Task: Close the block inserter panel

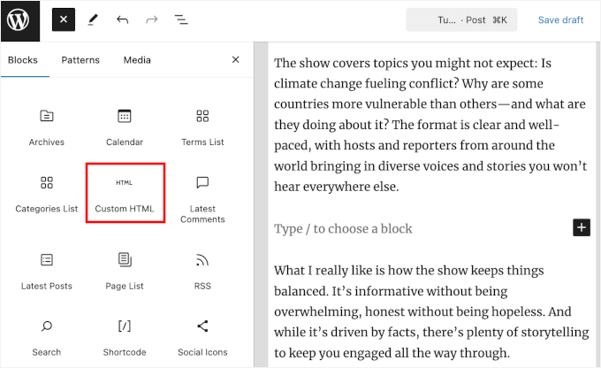Action: pos(235,60)
